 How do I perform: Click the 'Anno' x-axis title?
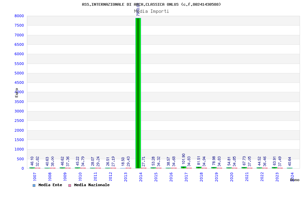click(295, 180)
